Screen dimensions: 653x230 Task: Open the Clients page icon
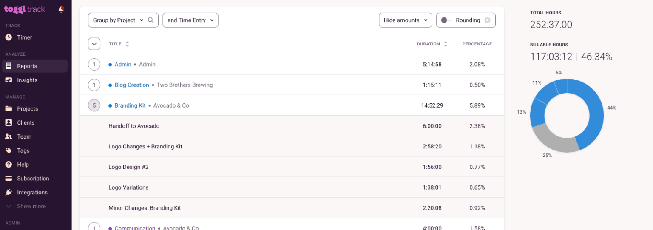(9, 122)
